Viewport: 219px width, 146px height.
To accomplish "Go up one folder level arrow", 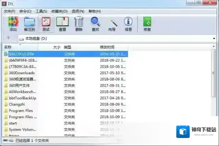I will tap(8, 38).
